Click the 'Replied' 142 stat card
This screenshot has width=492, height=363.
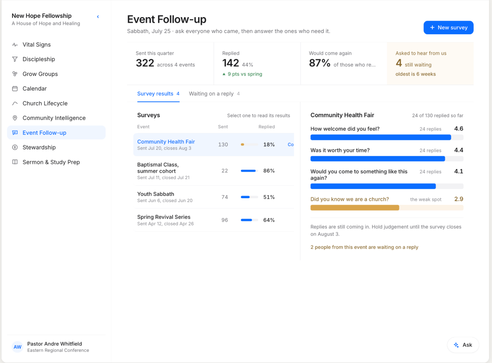pyautogui.click(x=257, y=64)
